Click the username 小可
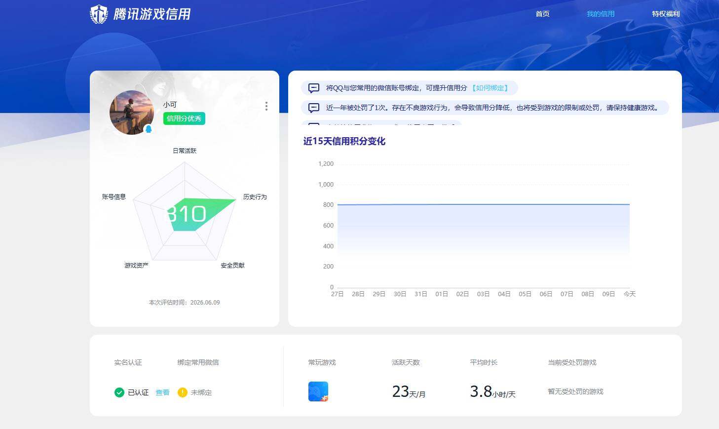 [x=170, y=105]
